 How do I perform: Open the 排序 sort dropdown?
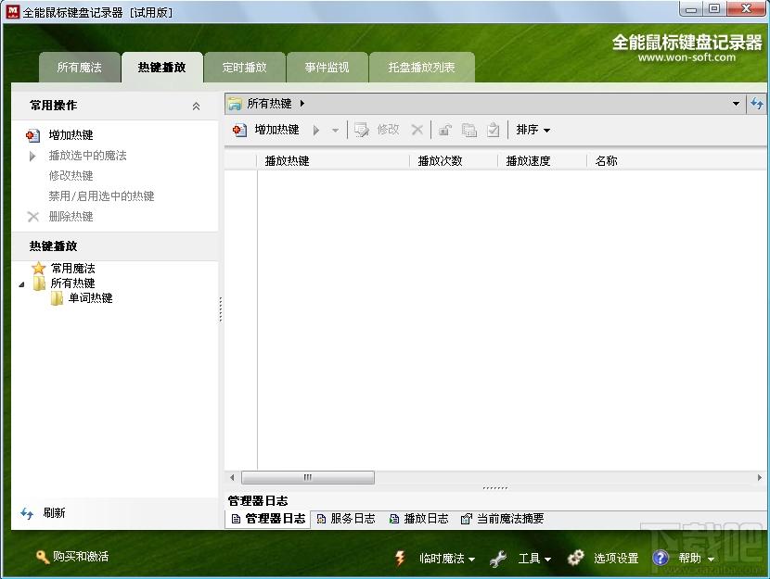(533, 130)
